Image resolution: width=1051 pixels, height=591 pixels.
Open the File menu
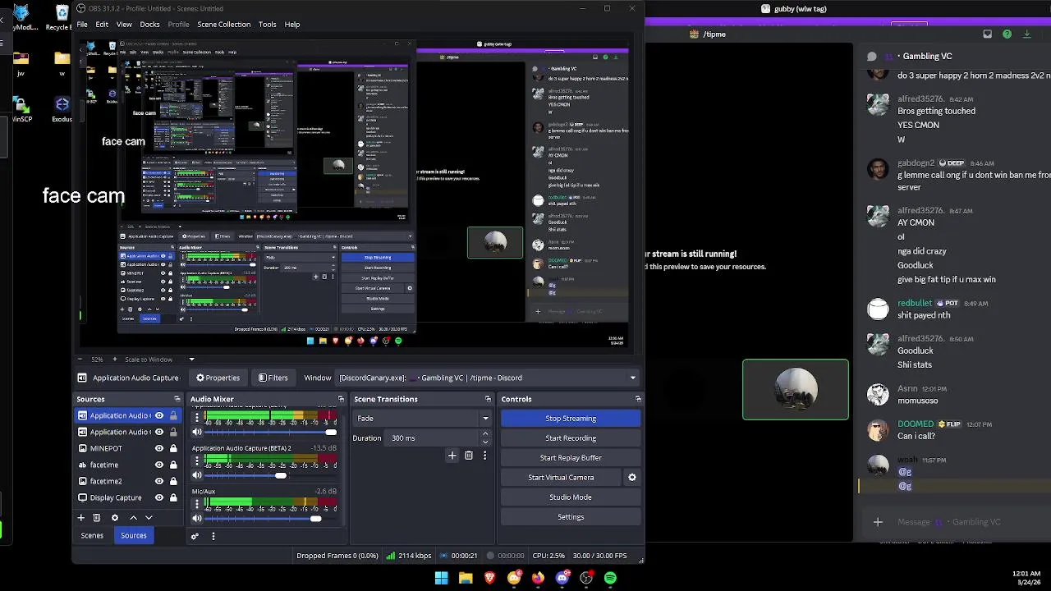tap(82, 25)
